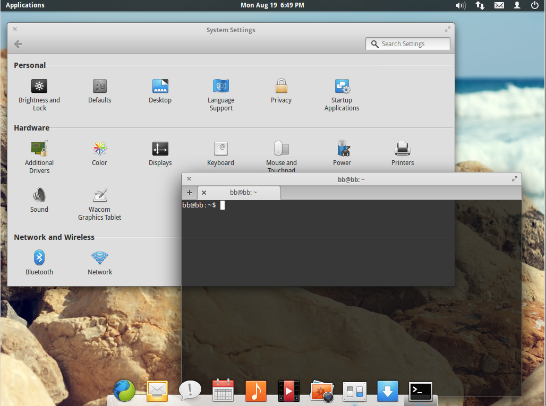
Task: Open Displays settings
Action: pyautogui.click(x=160, y=149)
